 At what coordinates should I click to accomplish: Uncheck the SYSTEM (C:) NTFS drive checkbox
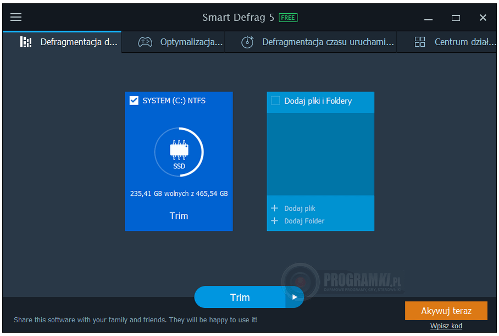click(134, 101)
